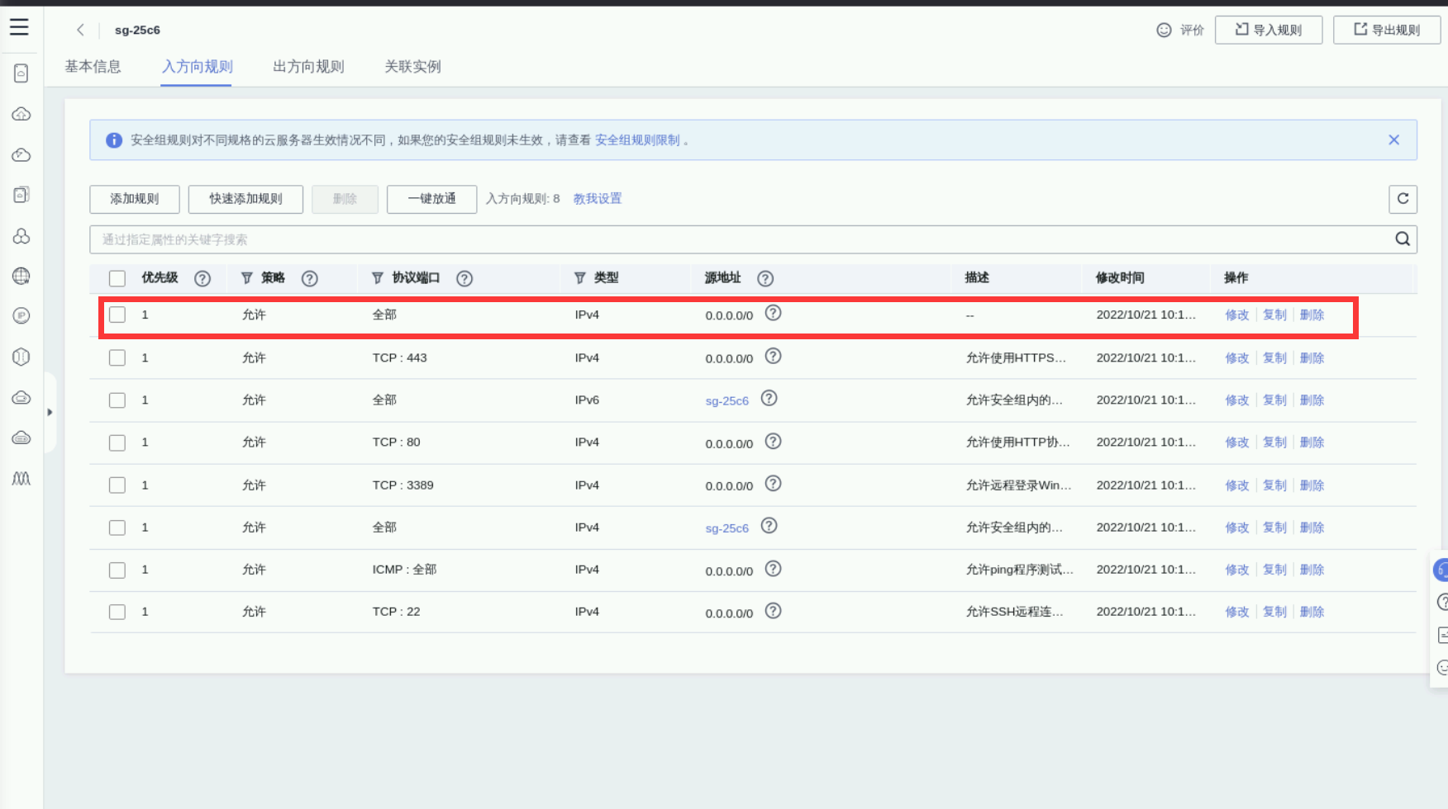
Task: Open the wave-shaped sidebar icon
Action: [21, 478]
